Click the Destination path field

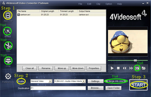click(x=58, y=88)
